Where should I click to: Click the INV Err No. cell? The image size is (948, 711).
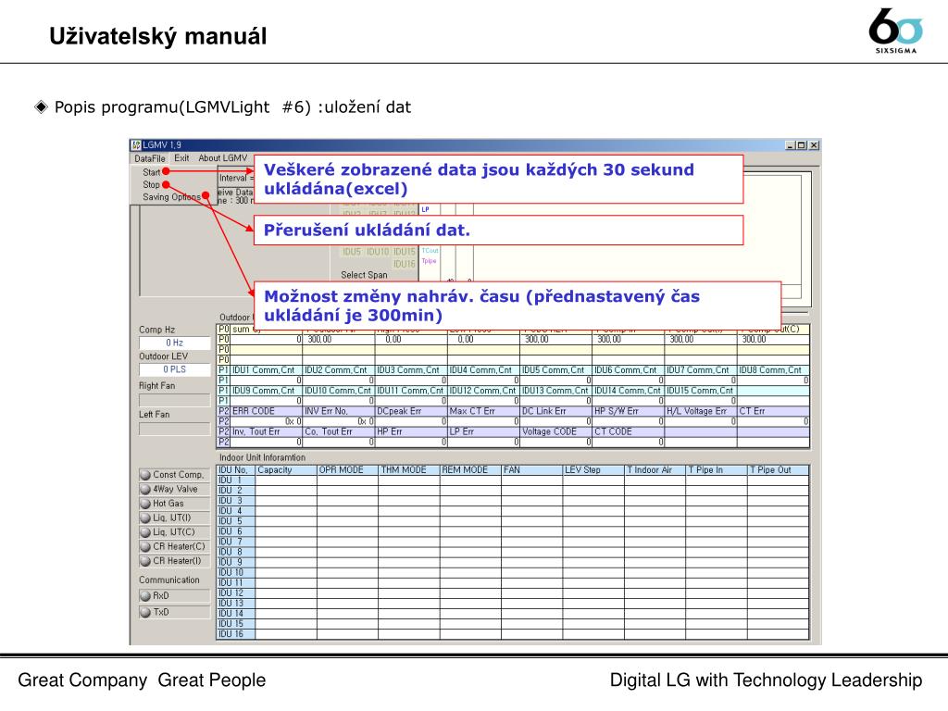(x=339, y=411)
